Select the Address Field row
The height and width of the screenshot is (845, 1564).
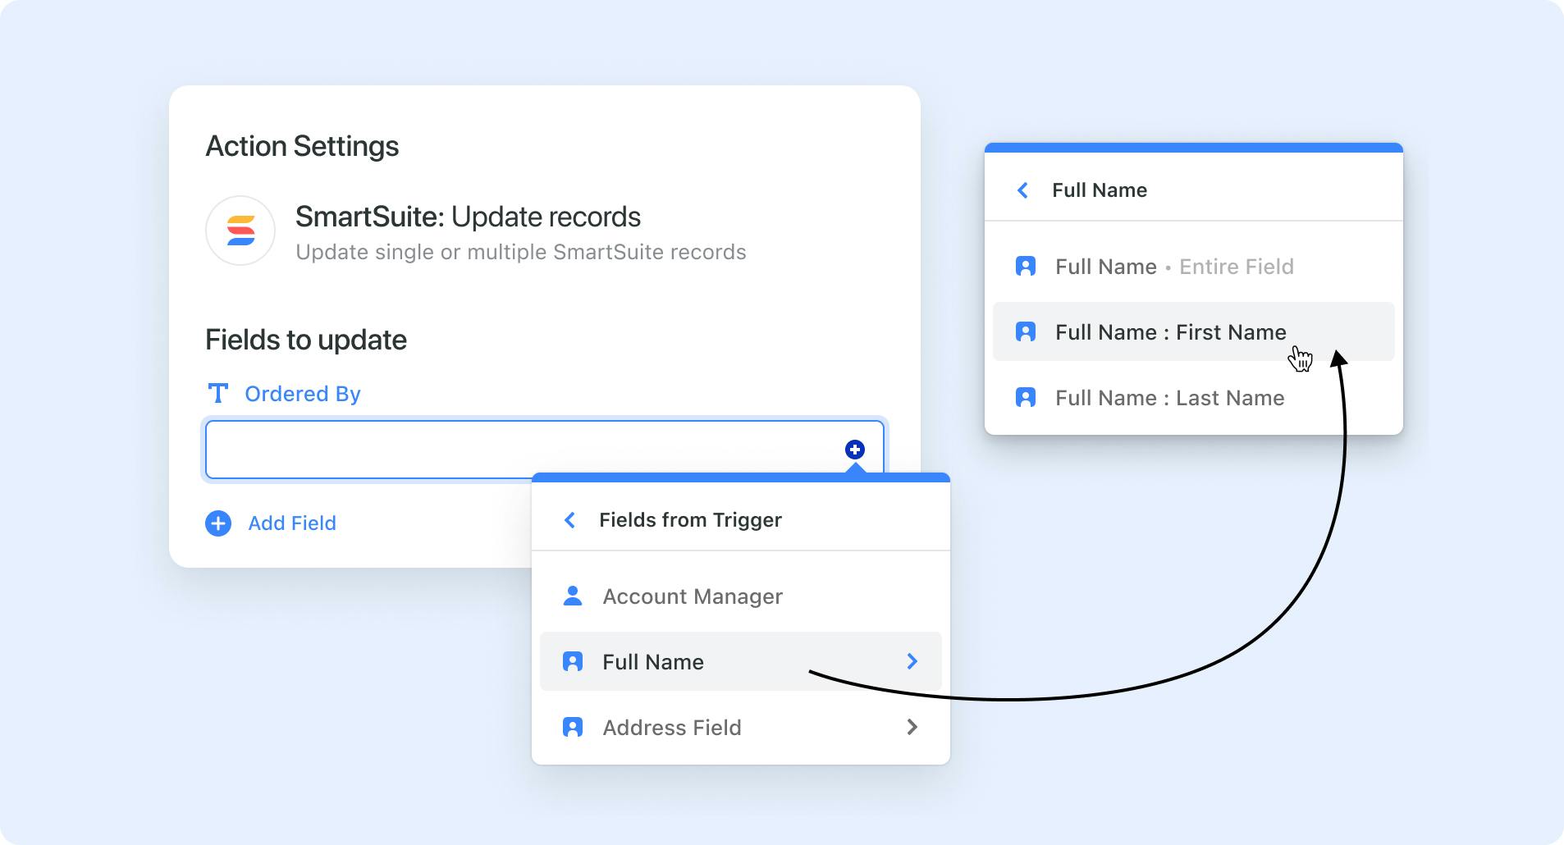741,727
